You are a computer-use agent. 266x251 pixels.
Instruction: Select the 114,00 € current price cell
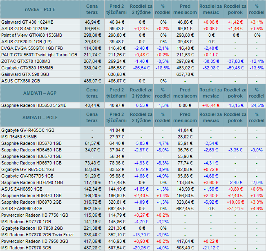tap(92, 48)
